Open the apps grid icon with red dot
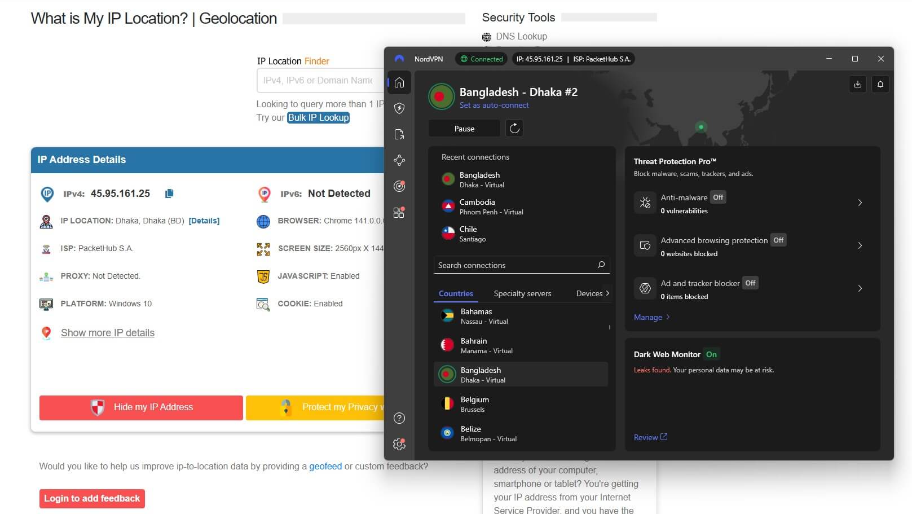Image resolution: width=912 pixels, height=514 pixels. click(399, 212)
